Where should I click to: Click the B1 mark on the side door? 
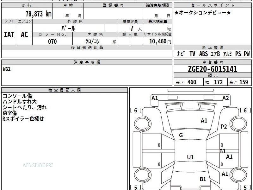click(222, 151)
